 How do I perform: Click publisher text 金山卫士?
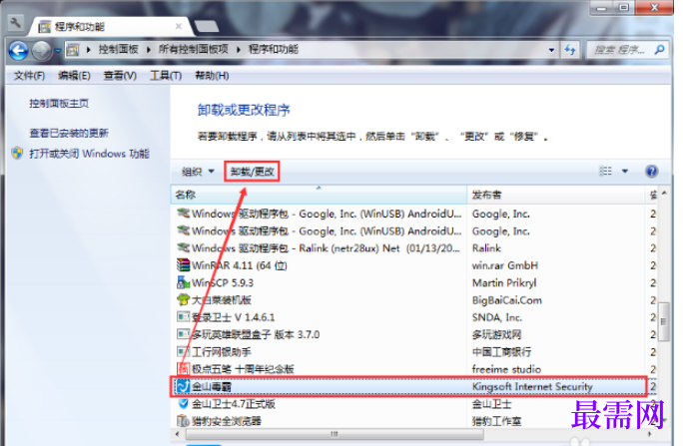click(491, 404)
